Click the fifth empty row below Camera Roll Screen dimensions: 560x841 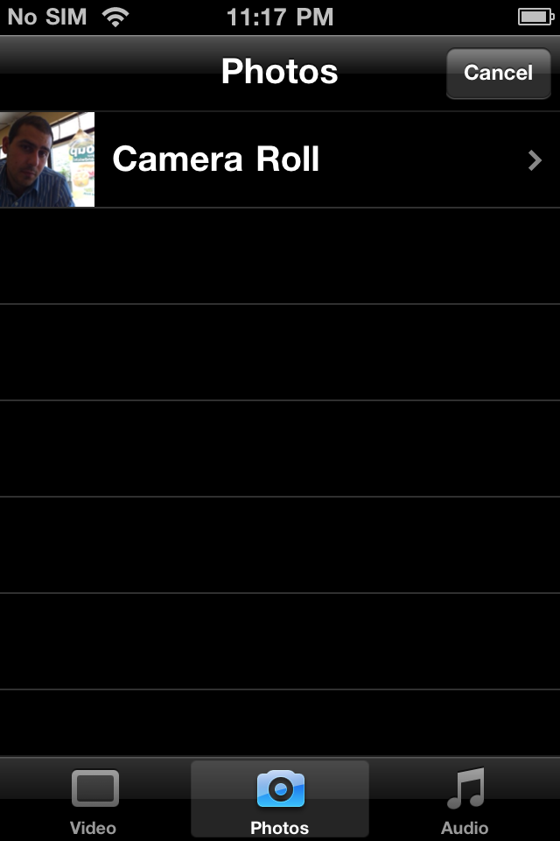coord(280,641)
